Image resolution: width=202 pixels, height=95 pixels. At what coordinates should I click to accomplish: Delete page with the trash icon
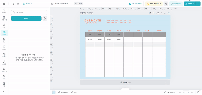pyautogui.click(x=169, y=13)
